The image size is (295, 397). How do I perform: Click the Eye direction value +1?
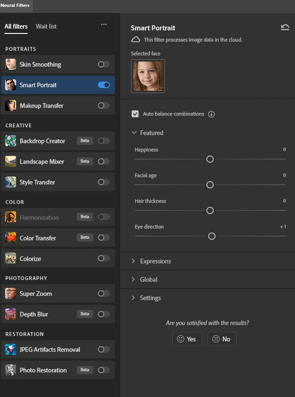(283, 226)
